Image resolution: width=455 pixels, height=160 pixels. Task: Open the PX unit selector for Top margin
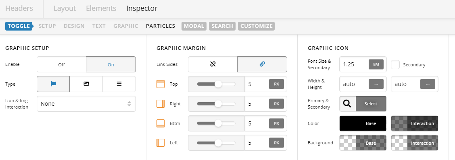[277, 84]
